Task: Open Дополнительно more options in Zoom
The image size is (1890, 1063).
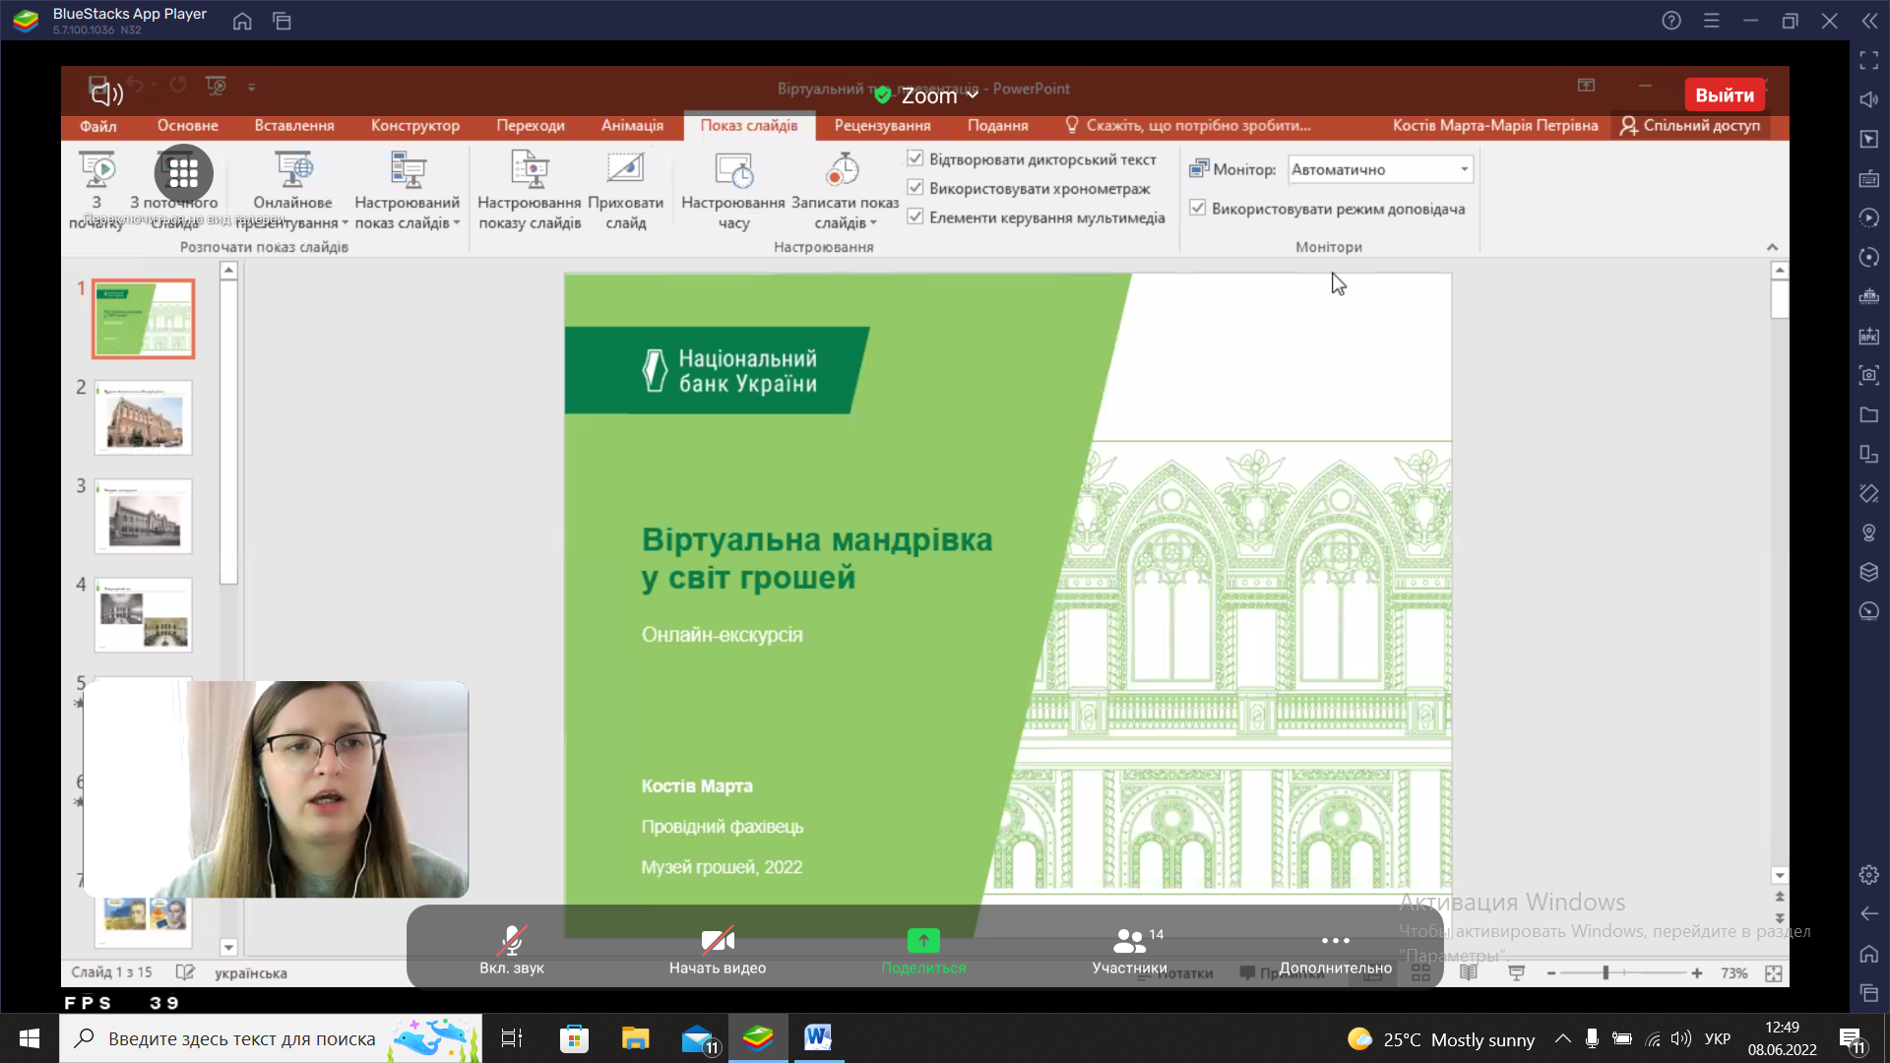Action: [x=1336, y=950]
